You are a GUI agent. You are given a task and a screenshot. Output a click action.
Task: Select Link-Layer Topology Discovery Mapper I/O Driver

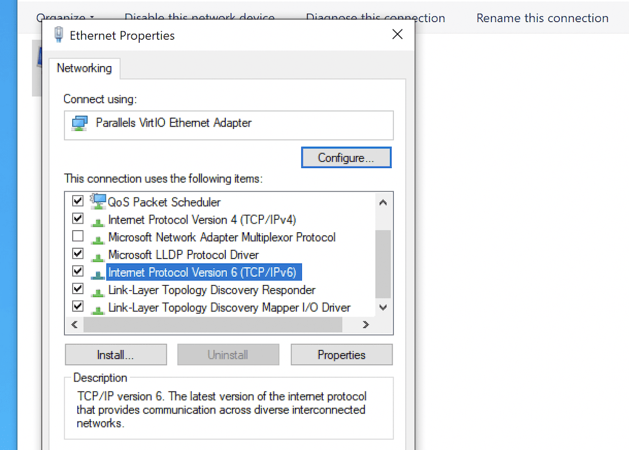click(x=230, y=308)
